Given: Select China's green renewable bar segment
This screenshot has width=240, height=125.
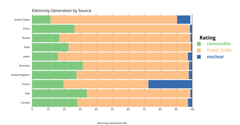Looking at the screenshot, I should tap(53, 29).
